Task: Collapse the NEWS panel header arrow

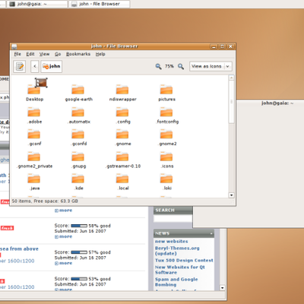Action: 211,233
